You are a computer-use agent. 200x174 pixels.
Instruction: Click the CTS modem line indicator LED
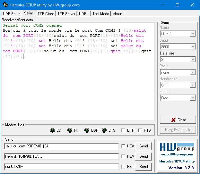point(104,130)
